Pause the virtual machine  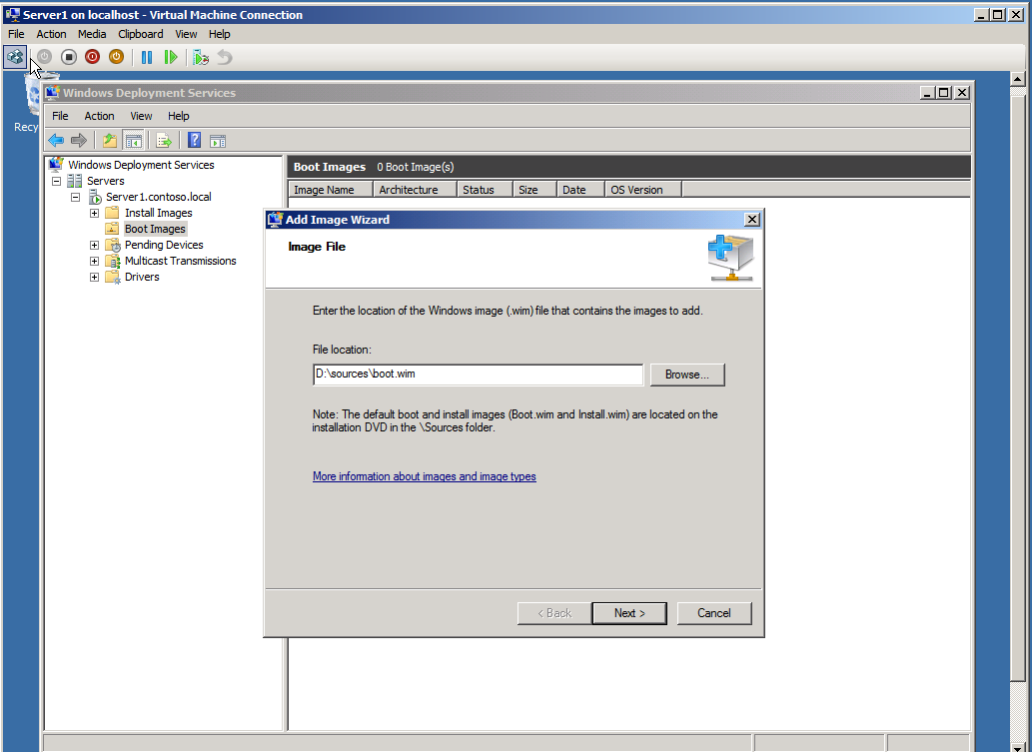147,57
